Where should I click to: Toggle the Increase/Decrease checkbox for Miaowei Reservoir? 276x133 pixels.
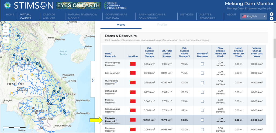click(202, 101)
